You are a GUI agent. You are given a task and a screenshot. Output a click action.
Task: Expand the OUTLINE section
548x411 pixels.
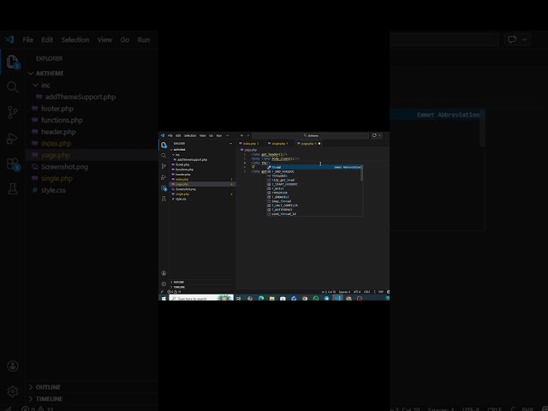(x=177, y=282)
